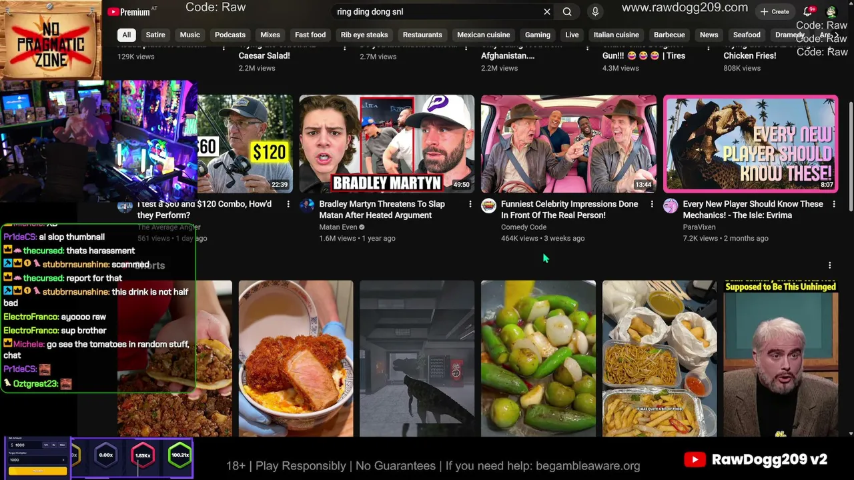Play the $120 fishing combo thumbnail

coord(245,144)
